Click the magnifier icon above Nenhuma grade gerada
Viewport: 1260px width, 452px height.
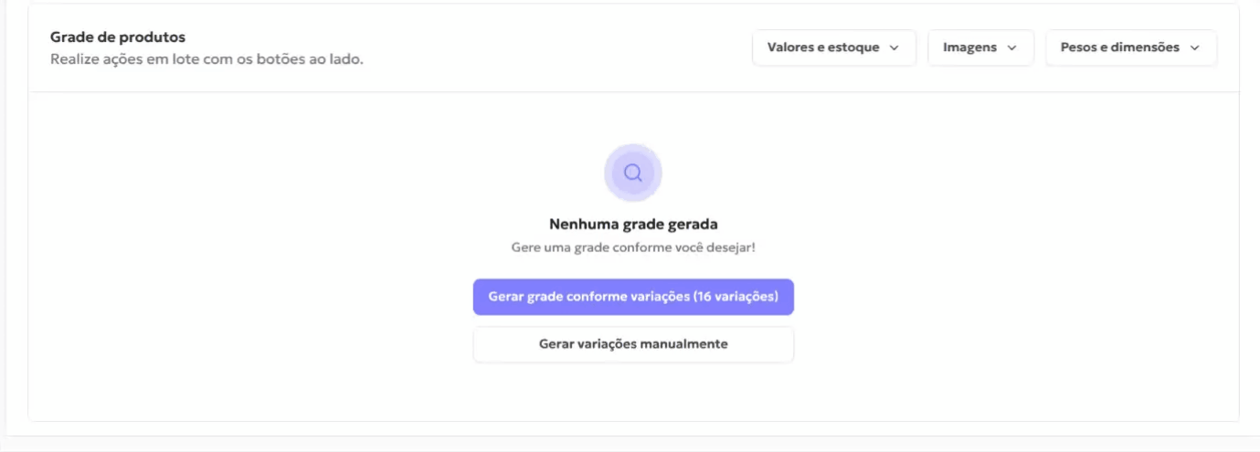pos(633,173)
